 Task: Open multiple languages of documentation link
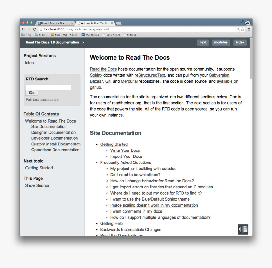160,217
